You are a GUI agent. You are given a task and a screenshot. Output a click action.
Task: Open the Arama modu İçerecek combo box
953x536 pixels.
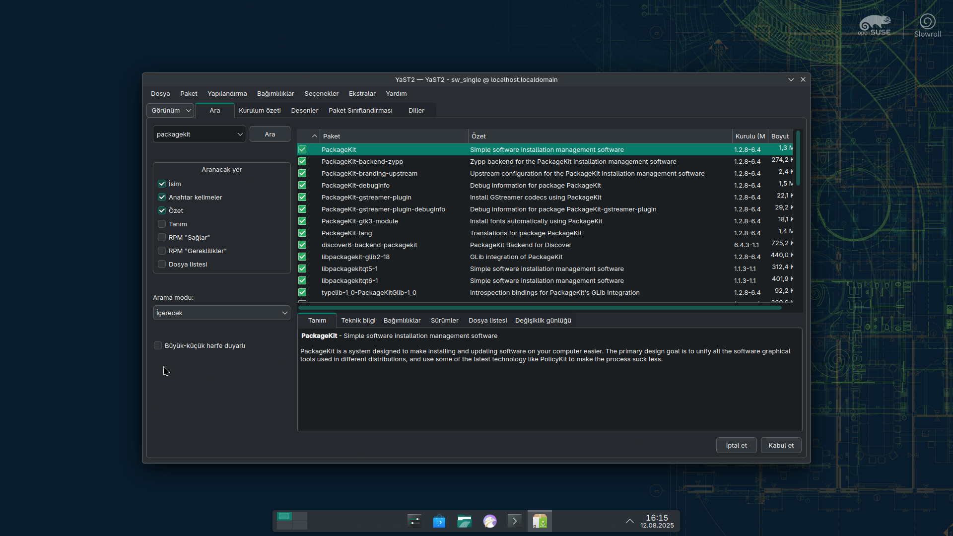point(221,313)
